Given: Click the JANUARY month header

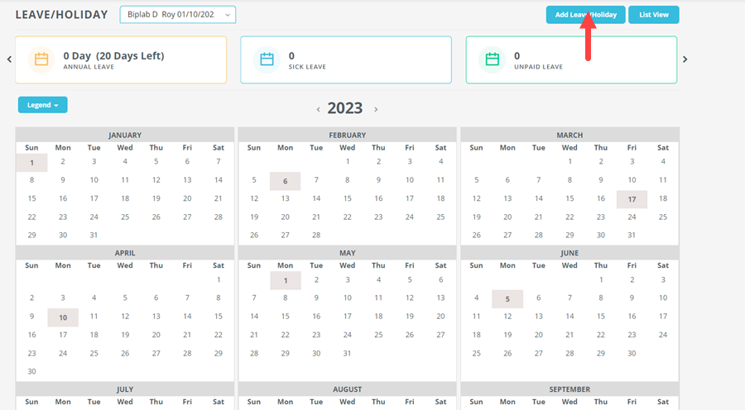Looking at the screenshot, I should click(x=125, y=136).
